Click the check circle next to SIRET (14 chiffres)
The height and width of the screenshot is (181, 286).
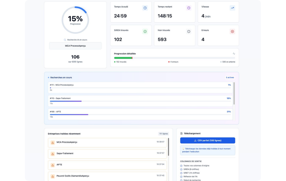click(181, 173)
